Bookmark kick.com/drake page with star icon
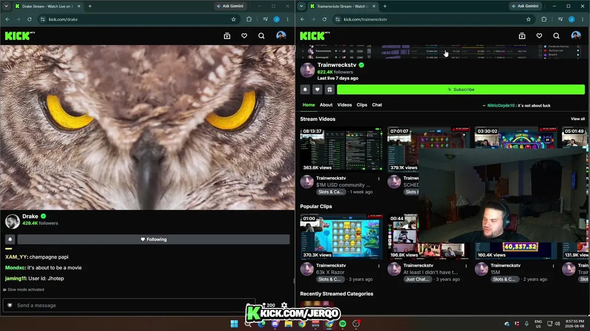The height and width of the screenshot is (331, 590). 233,19
